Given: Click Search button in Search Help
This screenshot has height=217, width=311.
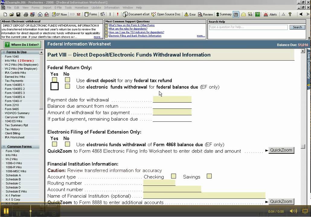Looking at the screenshot, I should tap(297, 27).
